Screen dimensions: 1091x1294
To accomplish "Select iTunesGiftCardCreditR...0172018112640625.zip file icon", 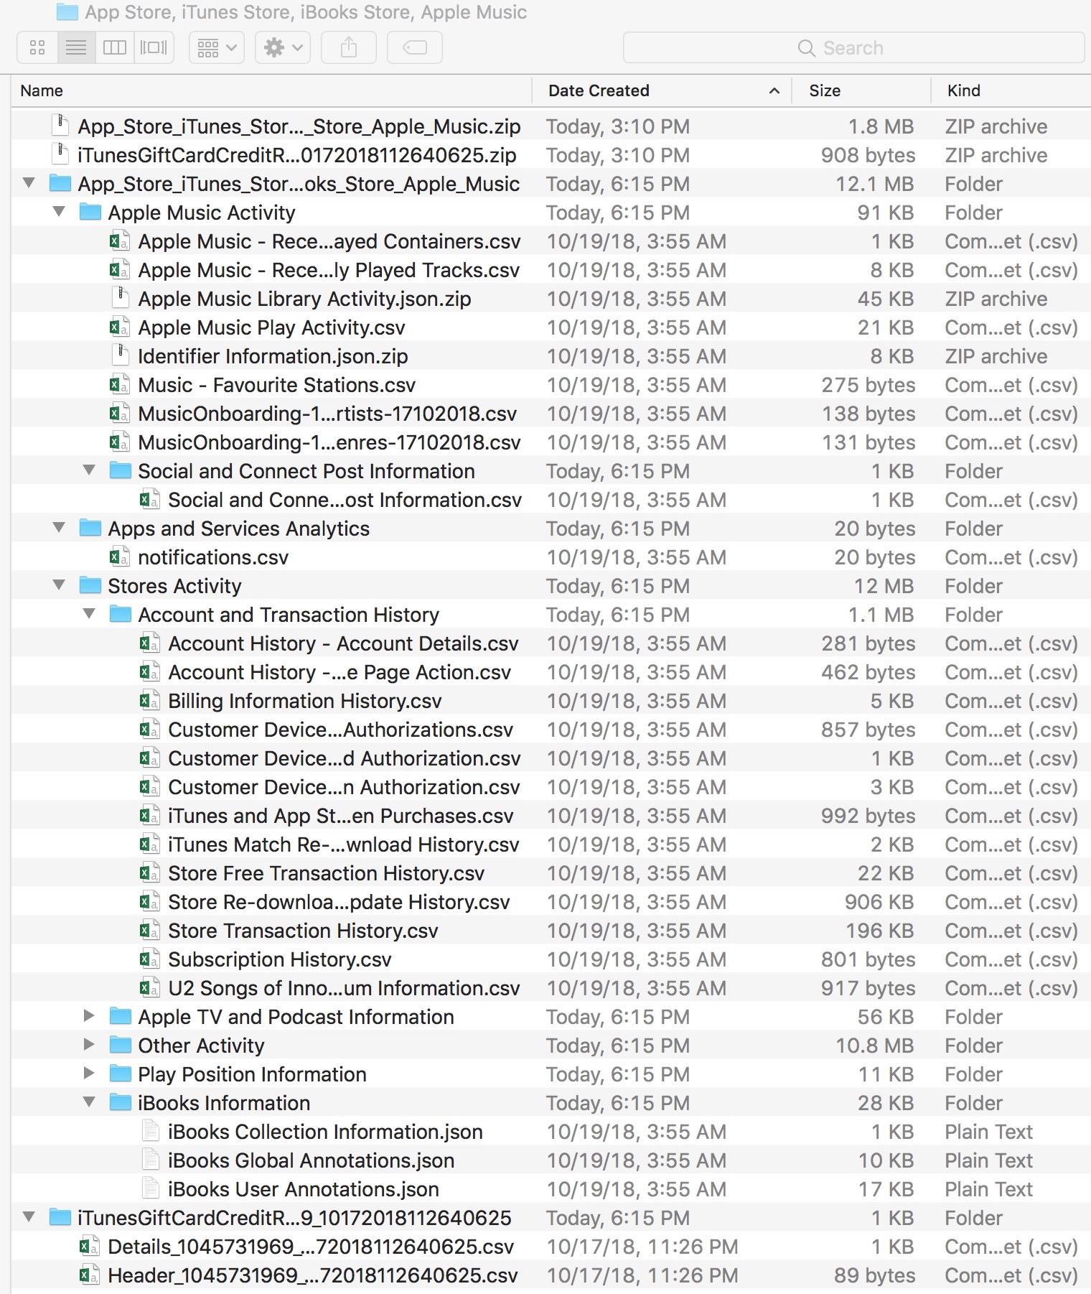I will (60, 154).
